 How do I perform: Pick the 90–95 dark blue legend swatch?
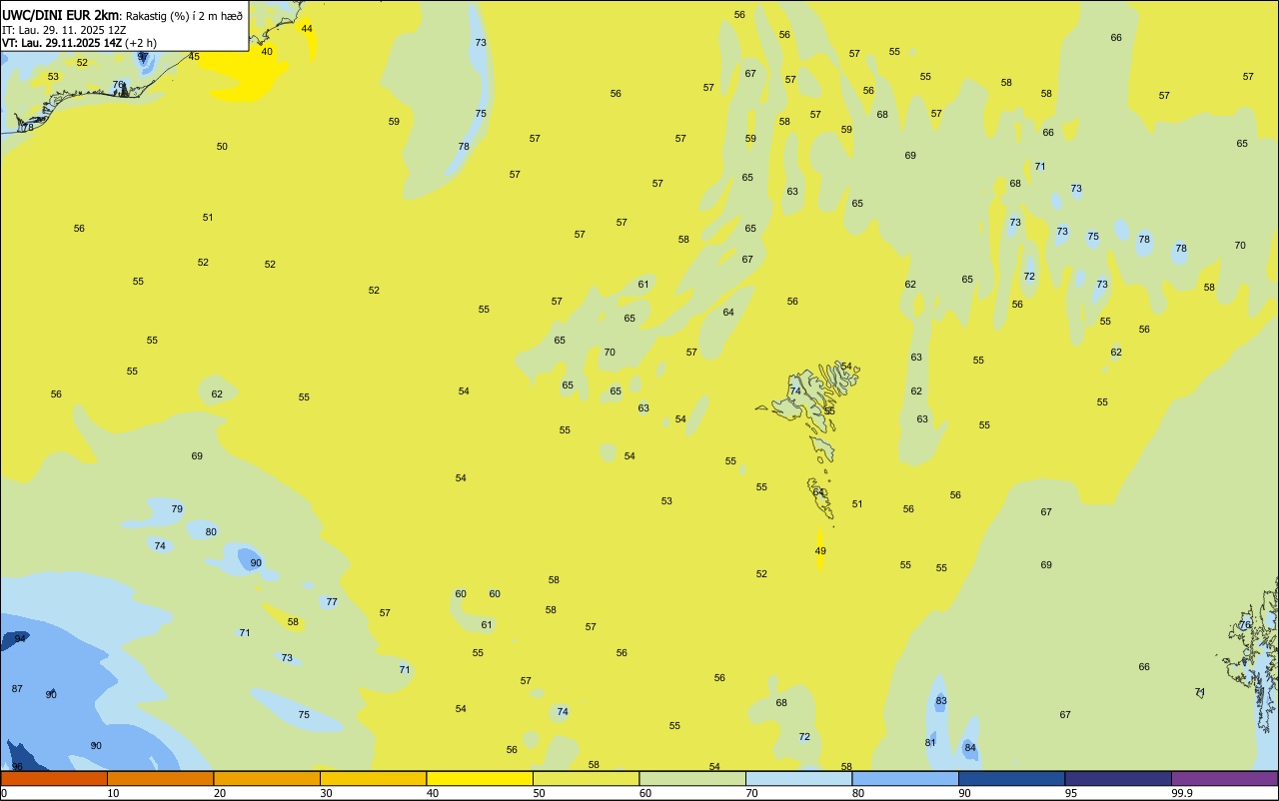tap(1011, 778)
